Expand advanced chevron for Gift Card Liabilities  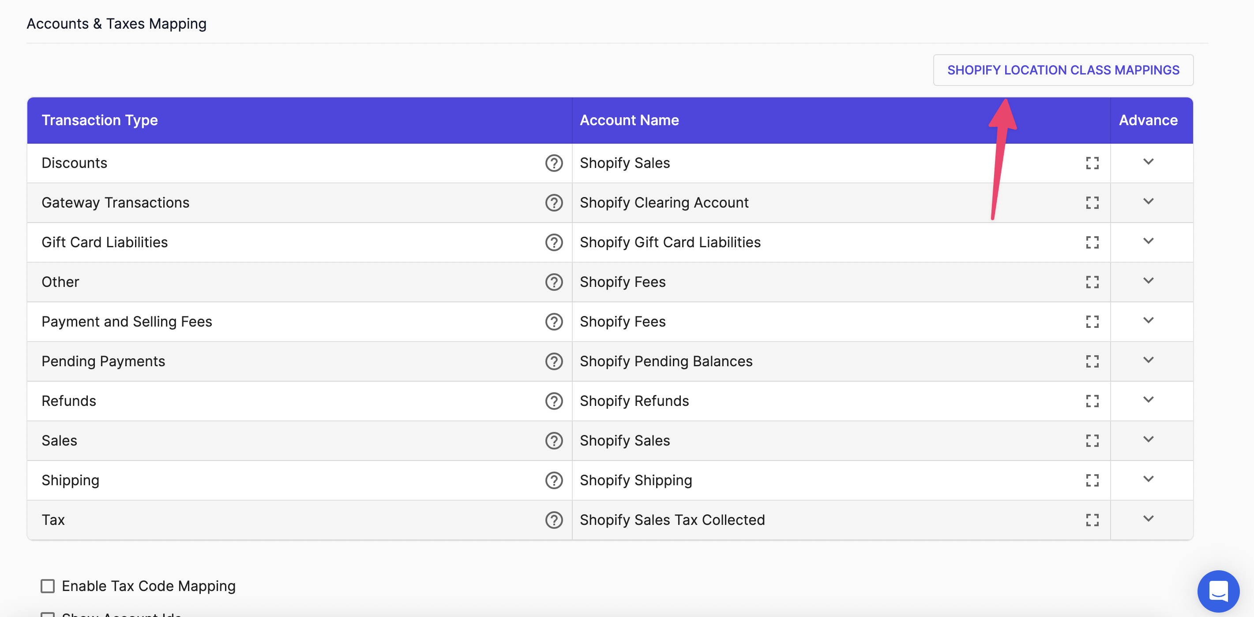[x=1148, y=241]
